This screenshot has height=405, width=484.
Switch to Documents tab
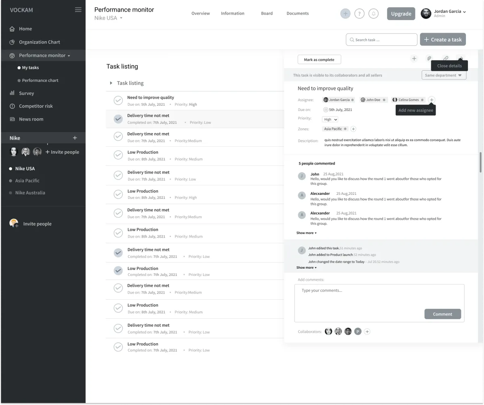[298, 13]
